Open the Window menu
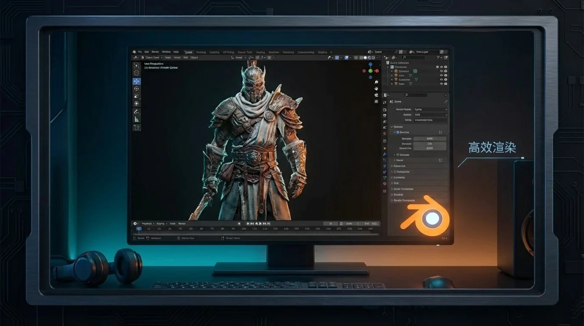 [x=167, y=52]
